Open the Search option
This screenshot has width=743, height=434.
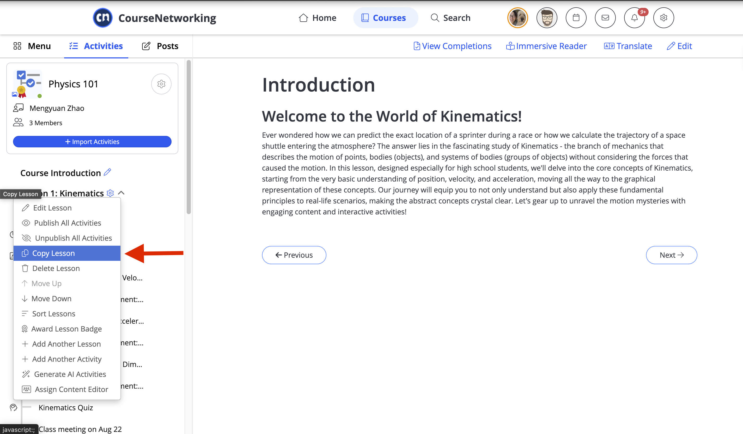(450, 18)
